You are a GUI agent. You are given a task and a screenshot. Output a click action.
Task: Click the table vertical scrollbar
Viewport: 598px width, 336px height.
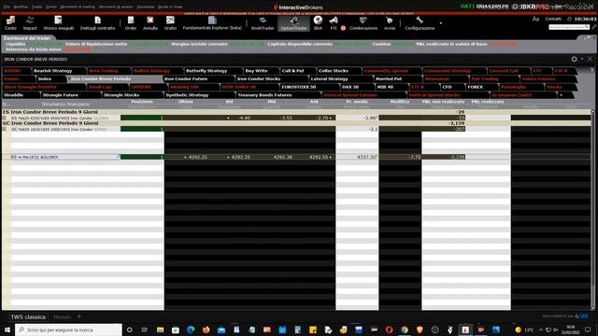pyautogui.click(x=592, y=209)
